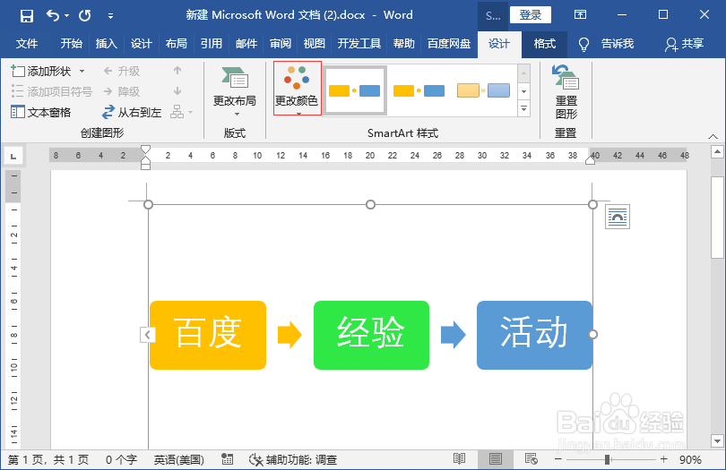Open the 帮助 tab
This screenshot has width=726, height=470.
click(404, 44)
